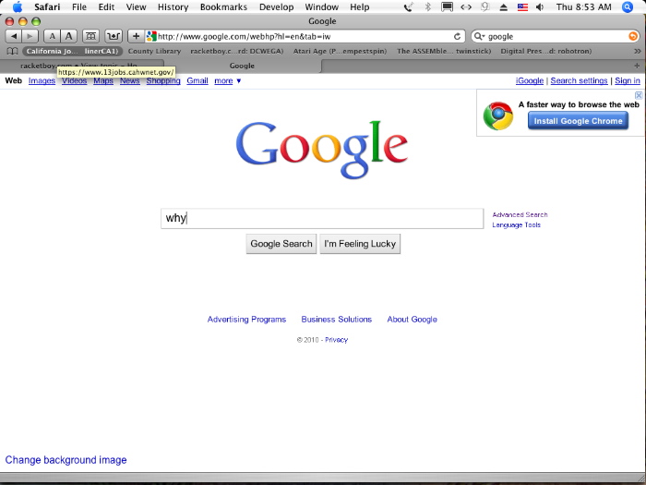The image size is (646, 485).
Task: Open the Shopping link
Action: coord(163,81)
